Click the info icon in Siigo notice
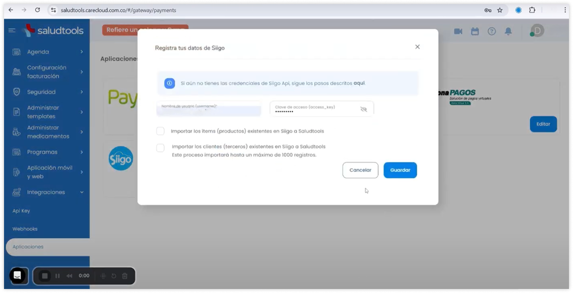The image size is (573, 293). pos(169,83)
